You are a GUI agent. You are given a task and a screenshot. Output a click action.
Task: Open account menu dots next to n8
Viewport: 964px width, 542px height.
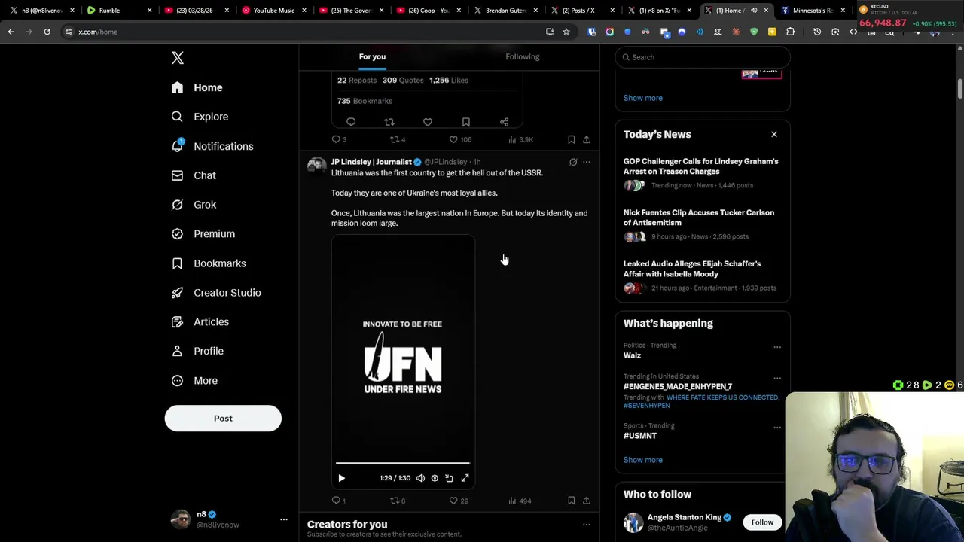(284, 519)
